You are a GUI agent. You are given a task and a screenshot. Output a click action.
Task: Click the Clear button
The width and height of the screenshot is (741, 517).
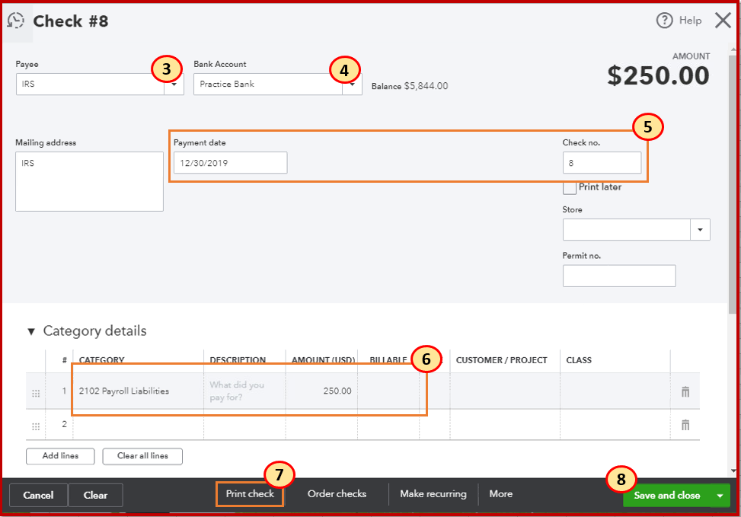click(x=95, y=495)
